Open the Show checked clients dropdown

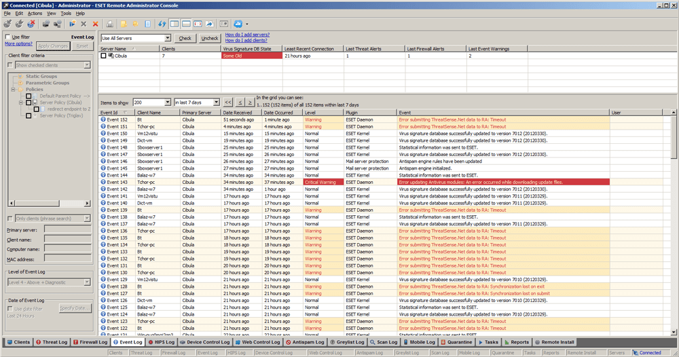point(87,65)
